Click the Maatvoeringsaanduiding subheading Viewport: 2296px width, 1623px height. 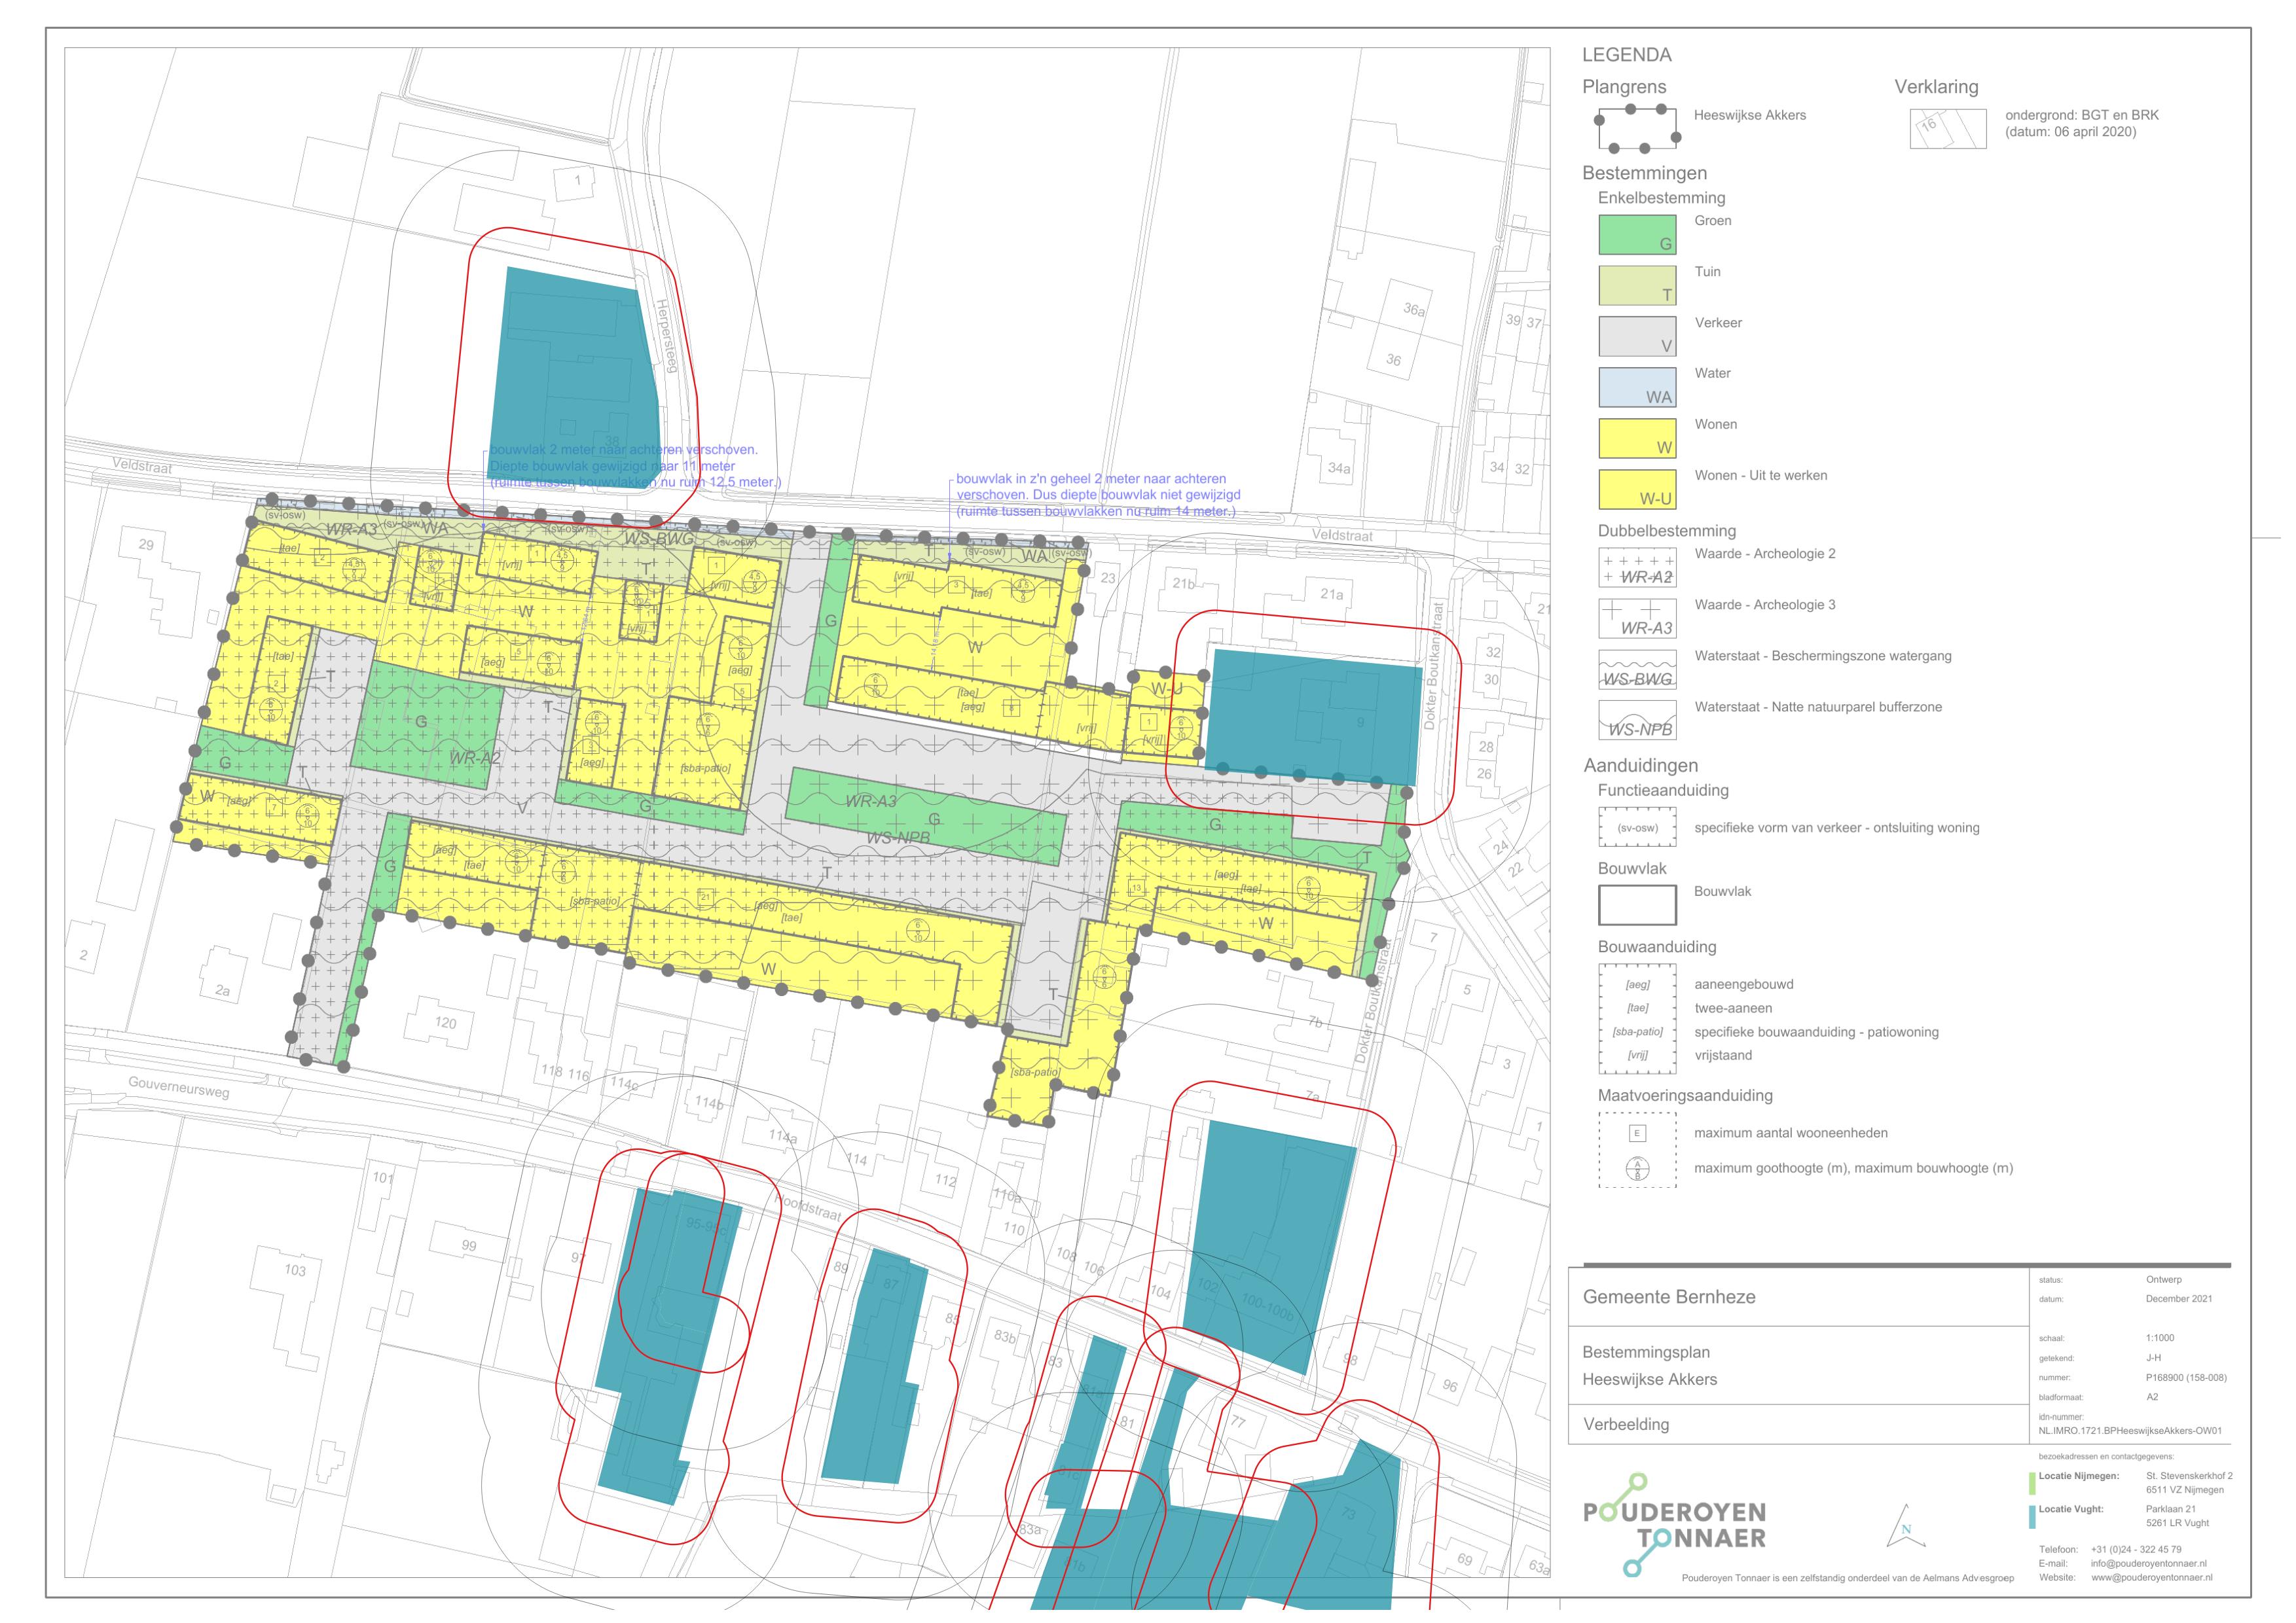click(1685, 1096)
